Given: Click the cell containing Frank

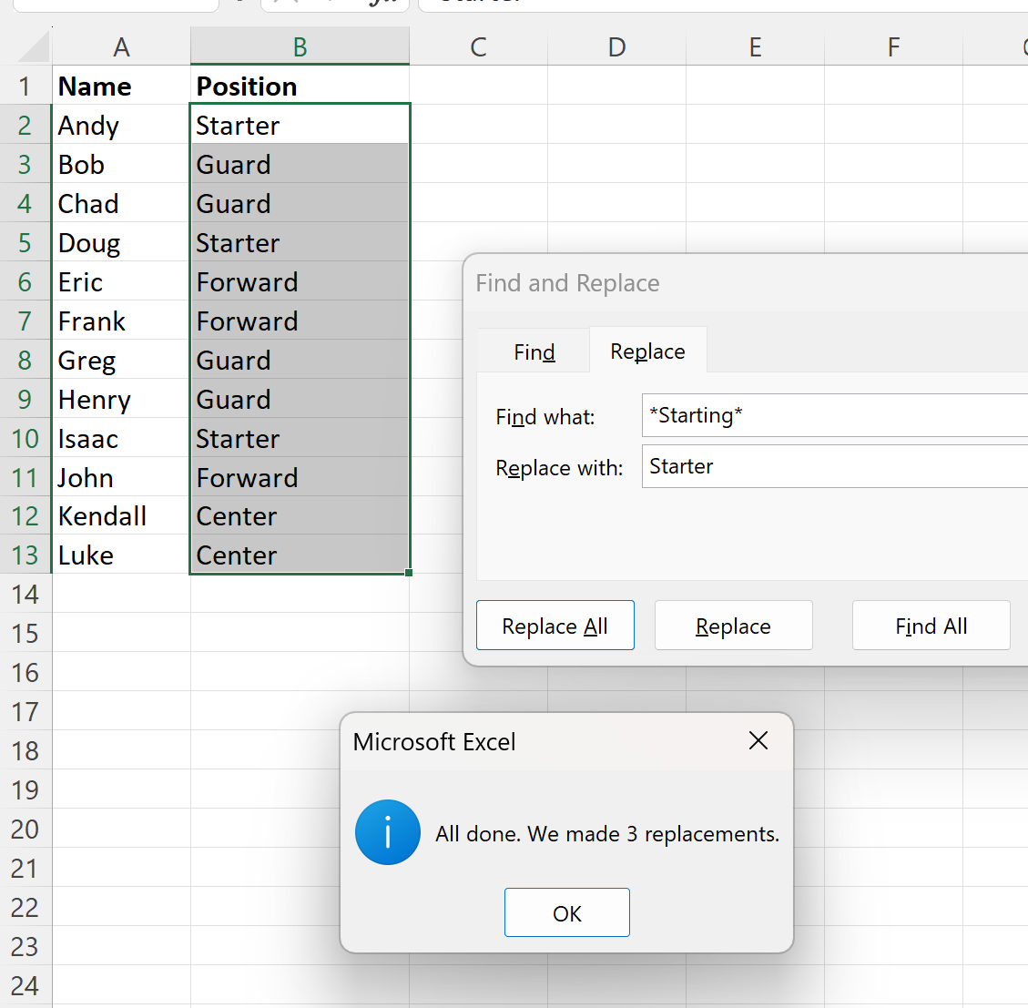Looking at the screenshot, I should click(x=121, y=321).
